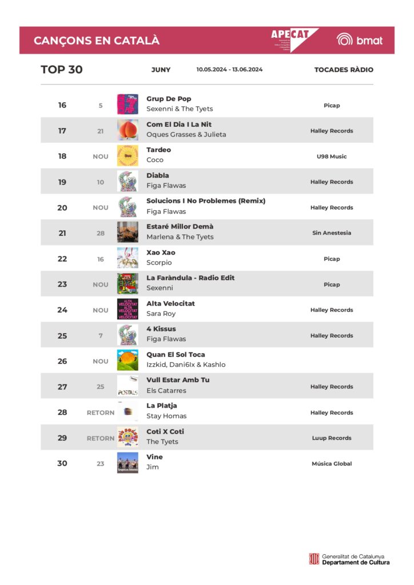Click the Estaré Millor Demà song title
This screenshot has height=585, width=414.
pyautogui.click(x=180, y=227)
